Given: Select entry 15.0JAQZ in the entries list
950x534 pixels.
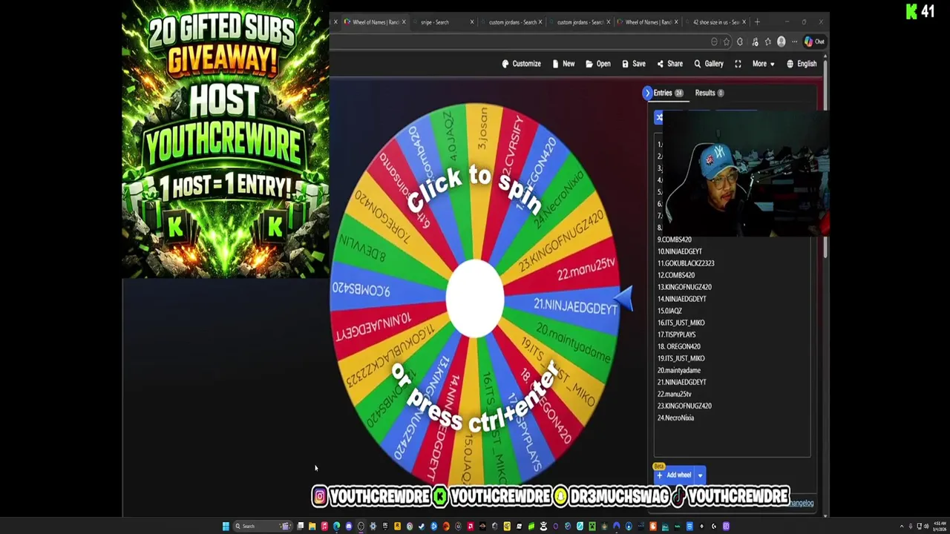Looking at the screenshot, I should pyautogui.click(x=669, y=311).
